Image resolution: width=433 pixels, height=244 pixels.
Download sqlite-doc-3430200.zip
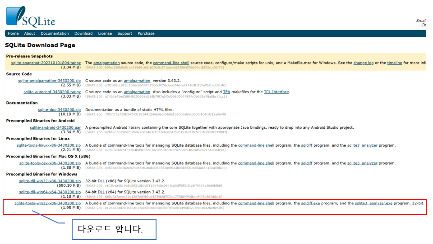(60, 110)
